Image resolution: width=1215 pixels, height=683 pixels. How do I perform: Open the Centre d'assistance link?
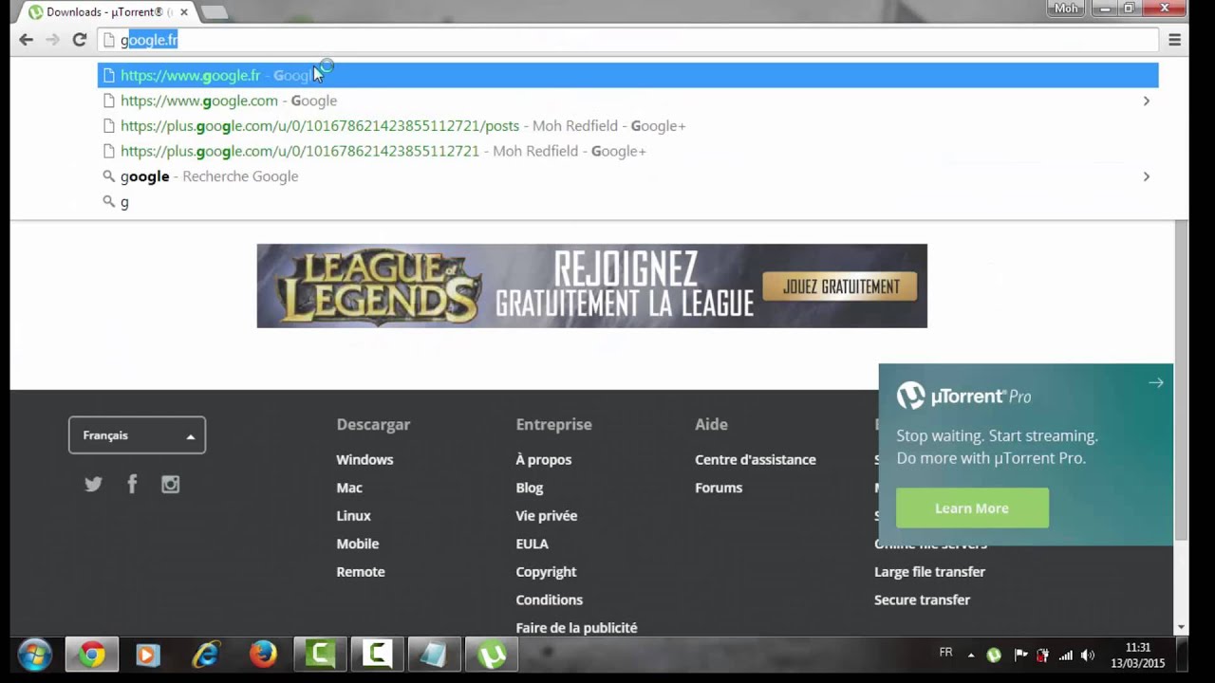point(756,459)
